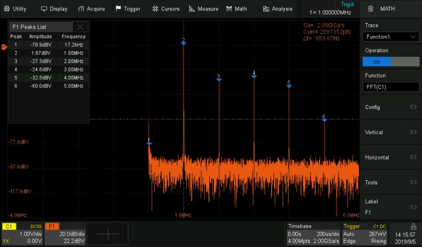Expand the Vertical submenu
This screenshot has width=422, height=247.
click(x=390, y=132)
